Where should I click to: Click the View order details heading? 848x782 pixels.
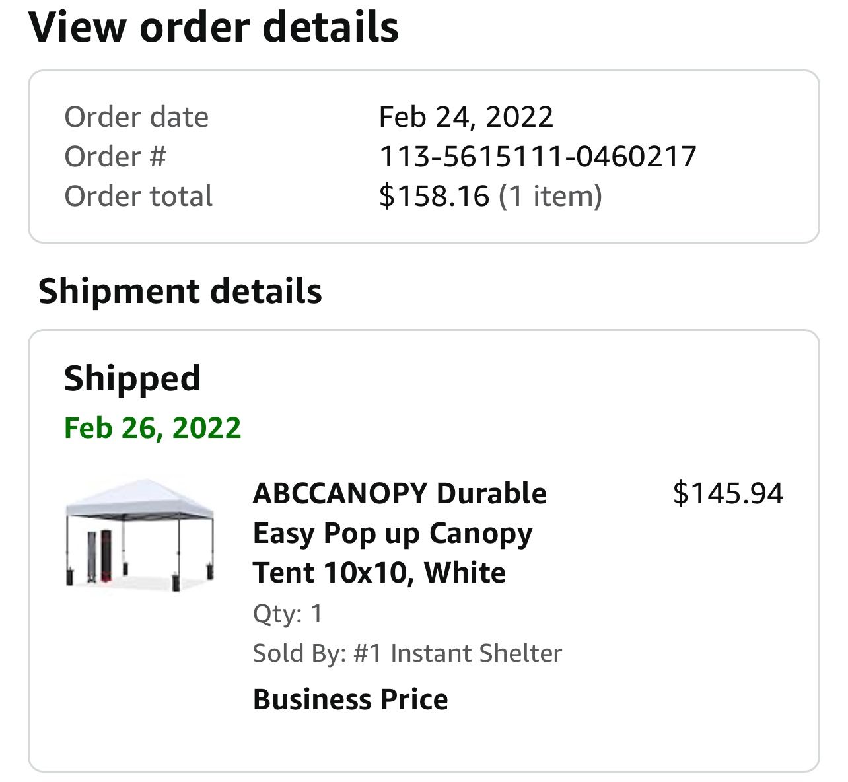point(213,27)
